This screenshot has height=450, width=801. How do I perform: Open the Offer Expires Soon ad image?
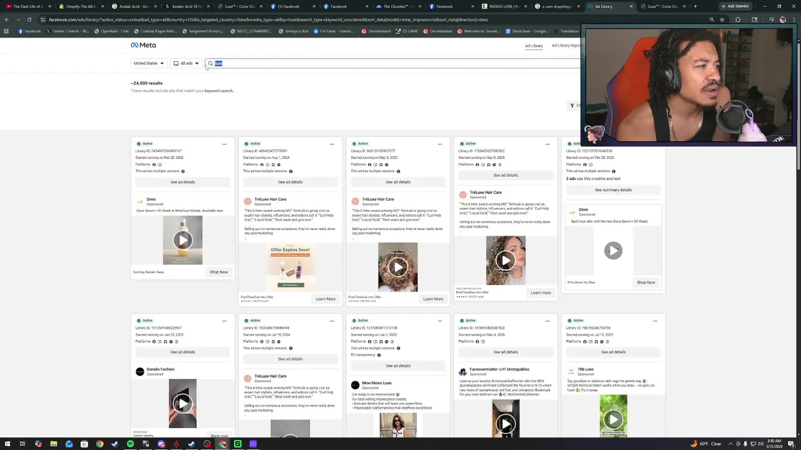click(x=290, y=267)
